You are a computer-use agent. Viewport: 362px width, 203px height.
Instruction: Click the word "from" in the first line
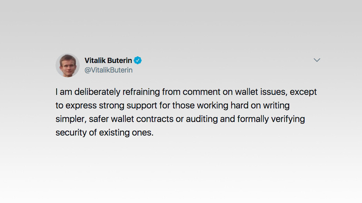click(x=171, y=92)
